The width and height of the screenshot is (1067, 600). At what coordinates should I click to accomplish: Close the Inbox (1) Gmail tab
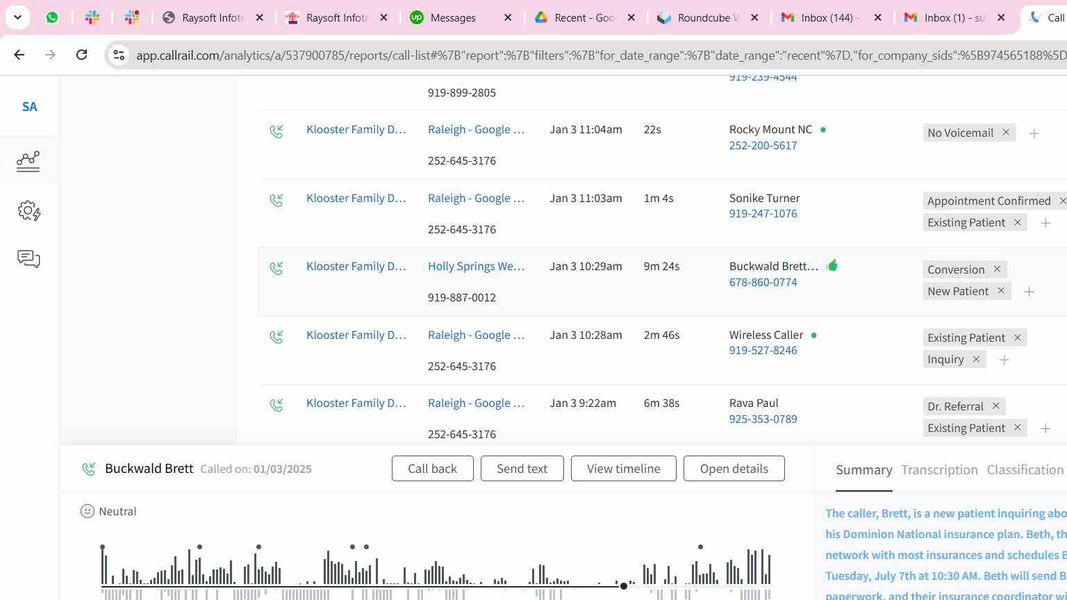1001,17
